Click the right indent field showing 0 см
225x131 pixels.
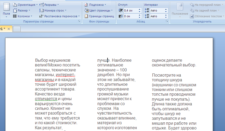click(131, 16)
